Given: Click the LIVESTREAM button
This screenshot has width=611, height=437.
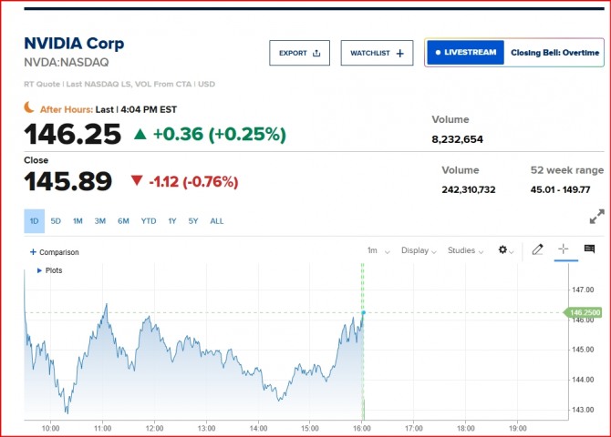Looking at the screenshot, I should point(466,53).
